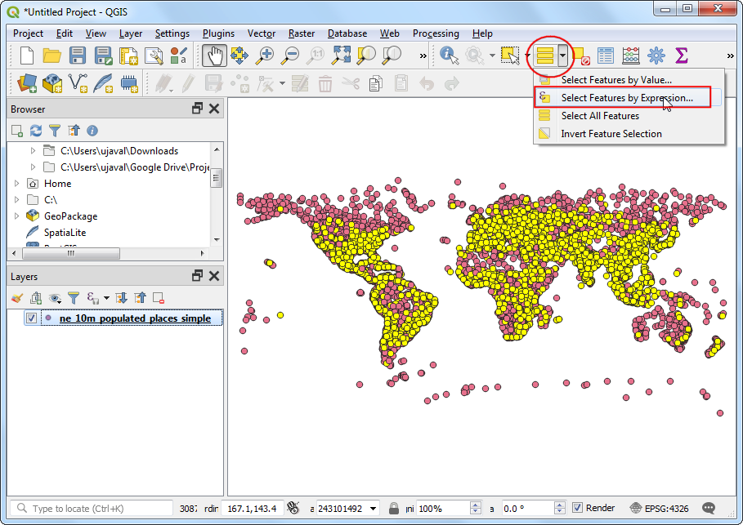
Task: Open the attribute table icon
Action: [x=605, y=56]
